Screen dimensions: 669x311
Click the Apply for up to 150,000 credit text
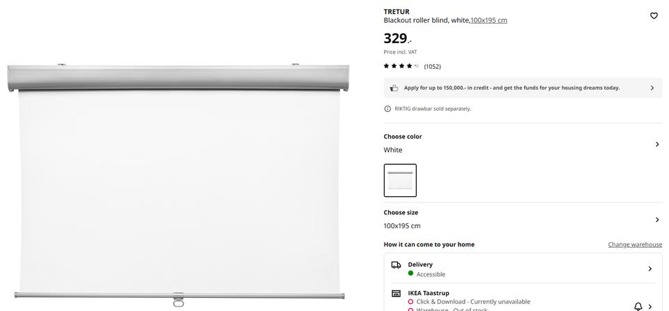[x=512, y=88]
